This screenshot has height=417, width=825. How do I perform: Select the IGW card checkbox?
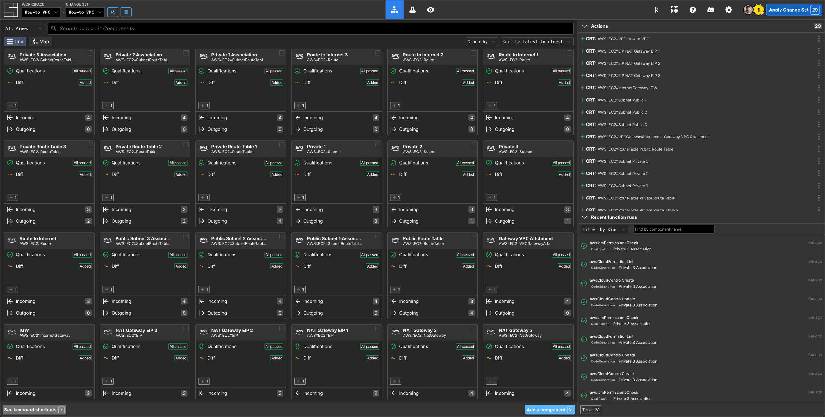point(90,328)
